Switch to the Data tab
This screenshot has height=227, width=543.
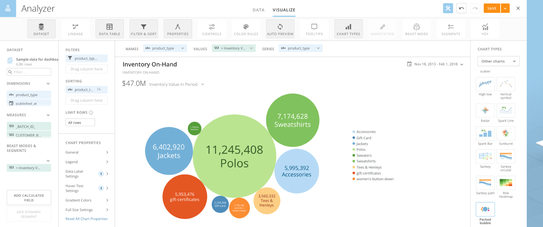(258, 10)
